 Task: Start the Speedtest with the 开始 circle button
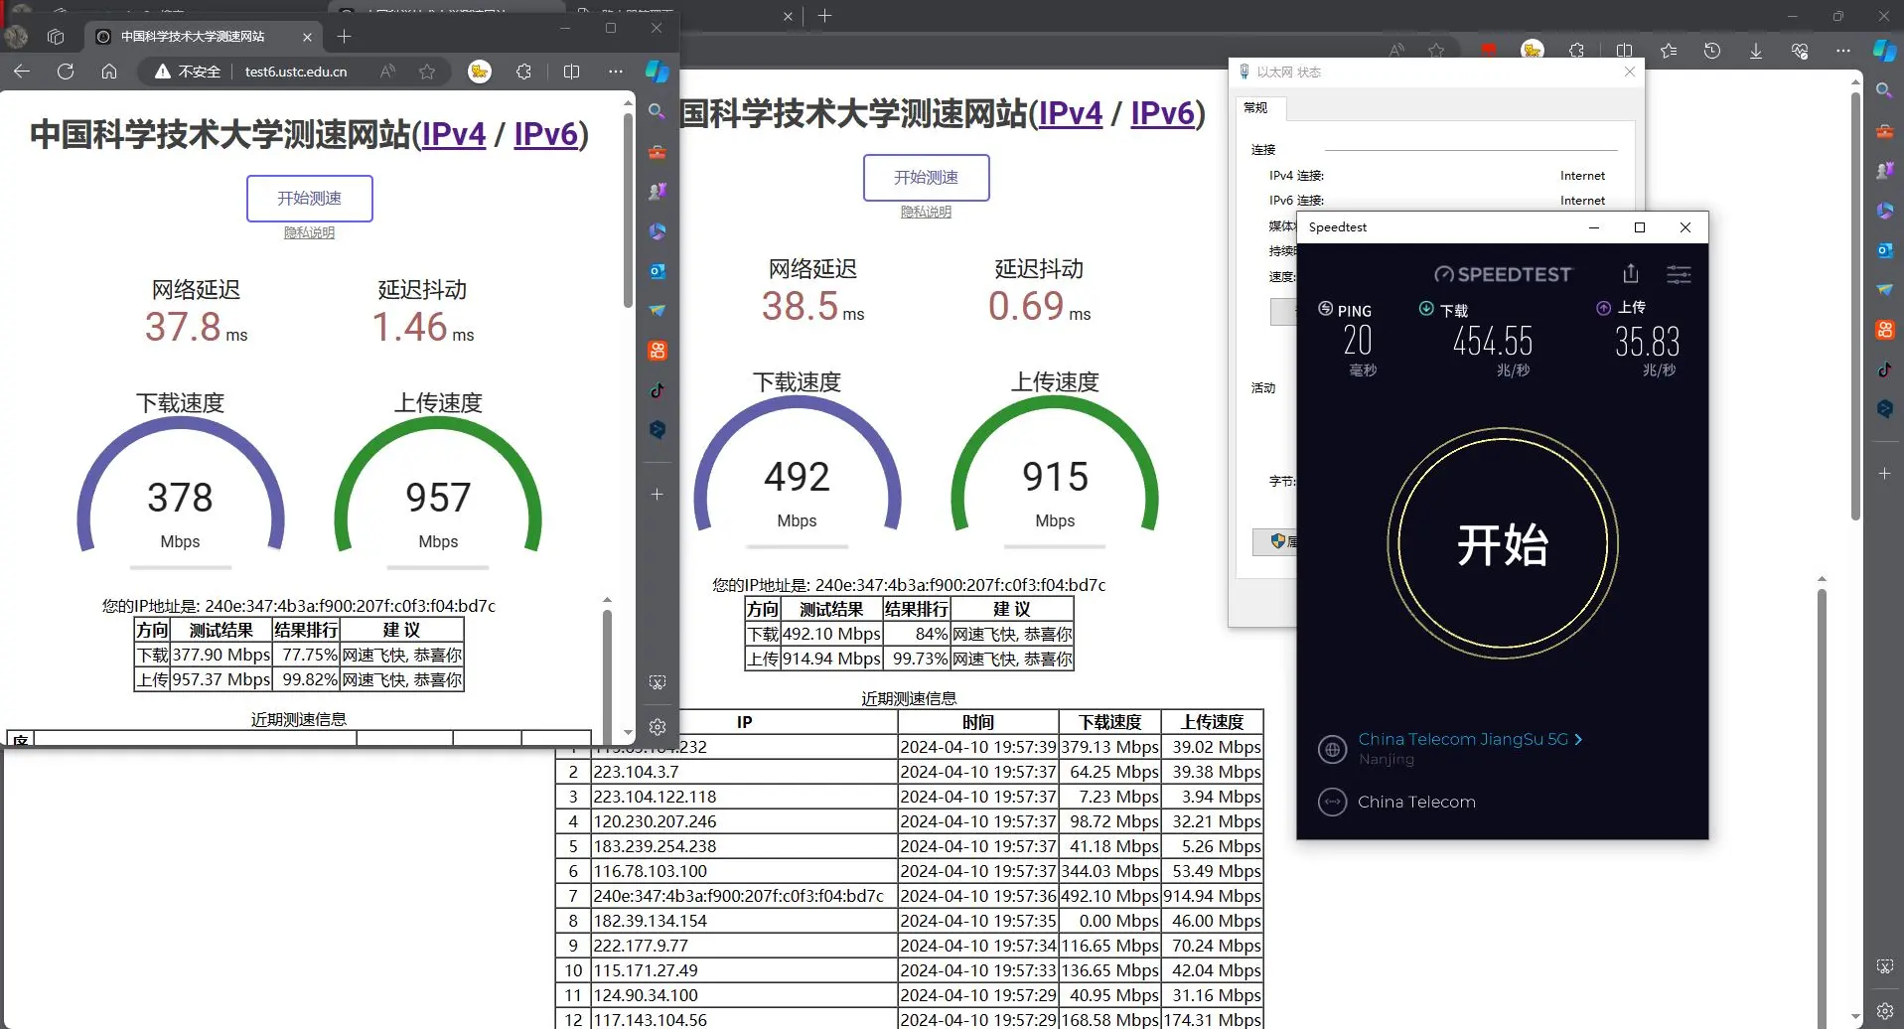pos(1503,544)
